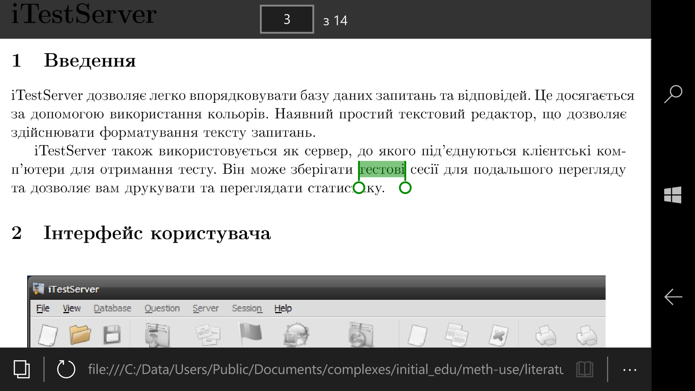Click Question in the embedded iTestServer screenshot
Screen dimensions: 695x391
pyautogui.click(x=162, y=308)
